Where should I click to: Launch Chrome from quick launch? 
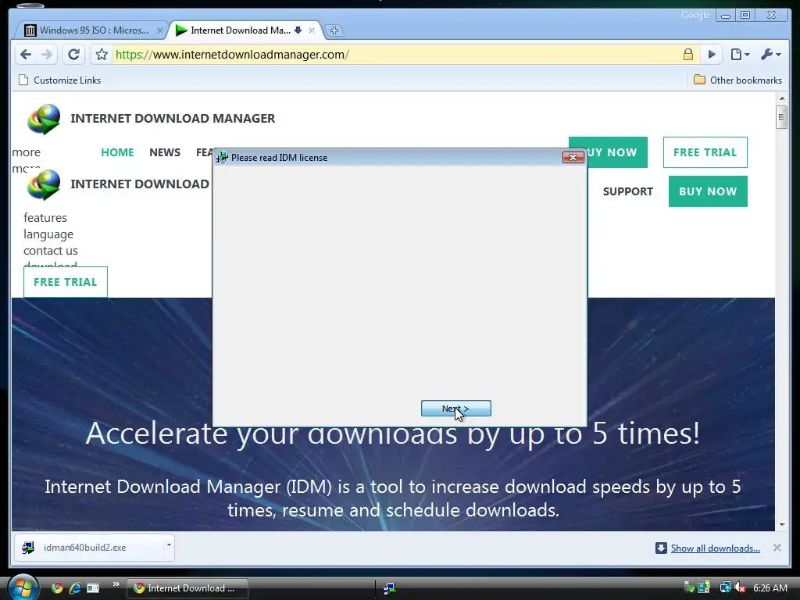tap(56, 587)
